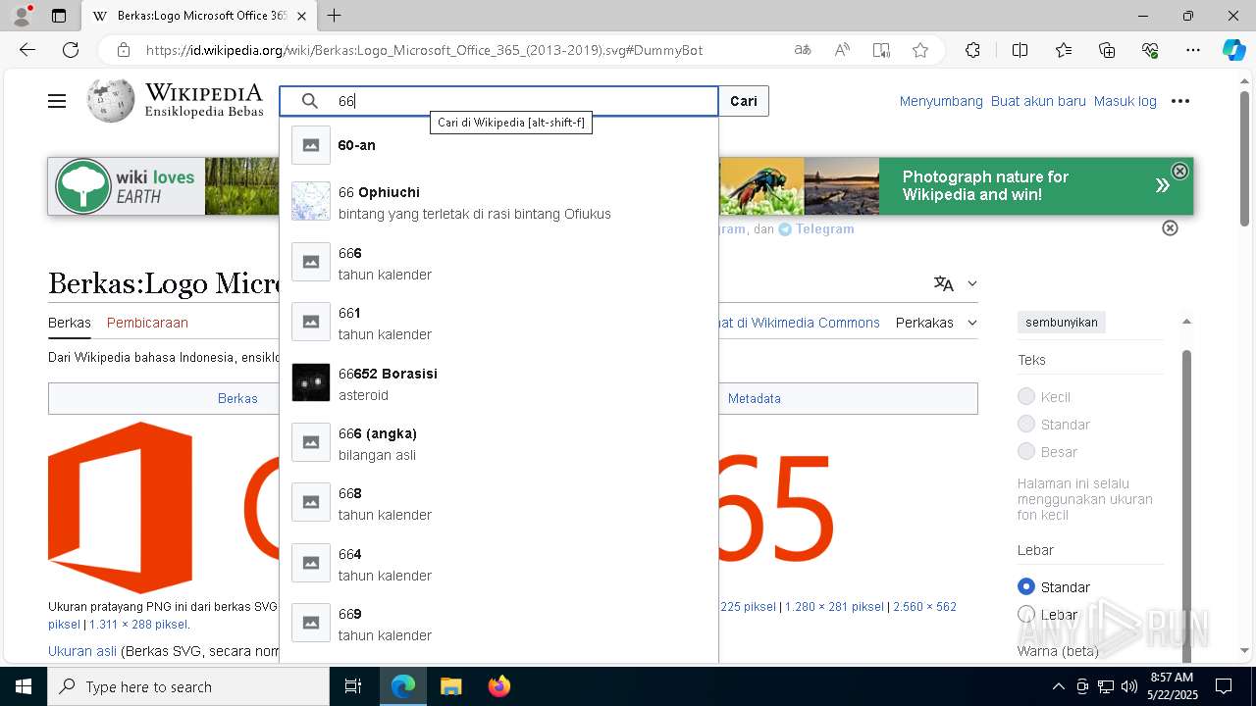Close the Berkas:Logo Microsoft Office tab
1256x706 pixels.
click(x=301, y=16)
